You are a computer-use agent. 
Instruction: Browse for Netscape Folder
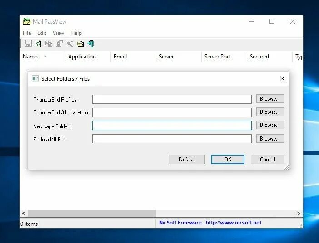270,125
